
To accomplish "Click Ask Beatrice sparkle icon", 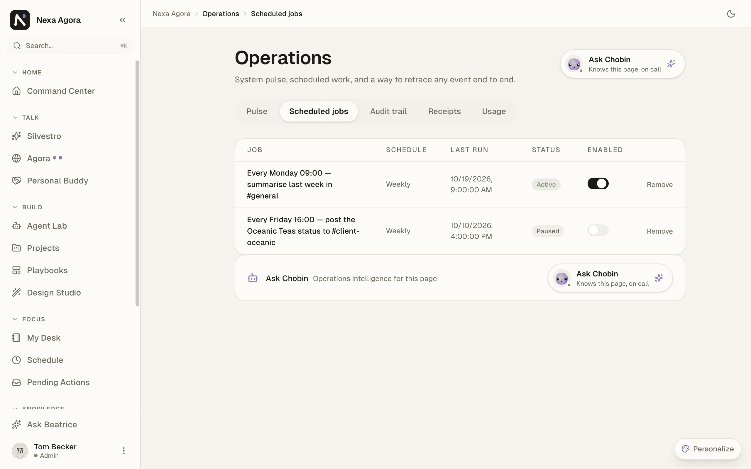I will (16, 425).
